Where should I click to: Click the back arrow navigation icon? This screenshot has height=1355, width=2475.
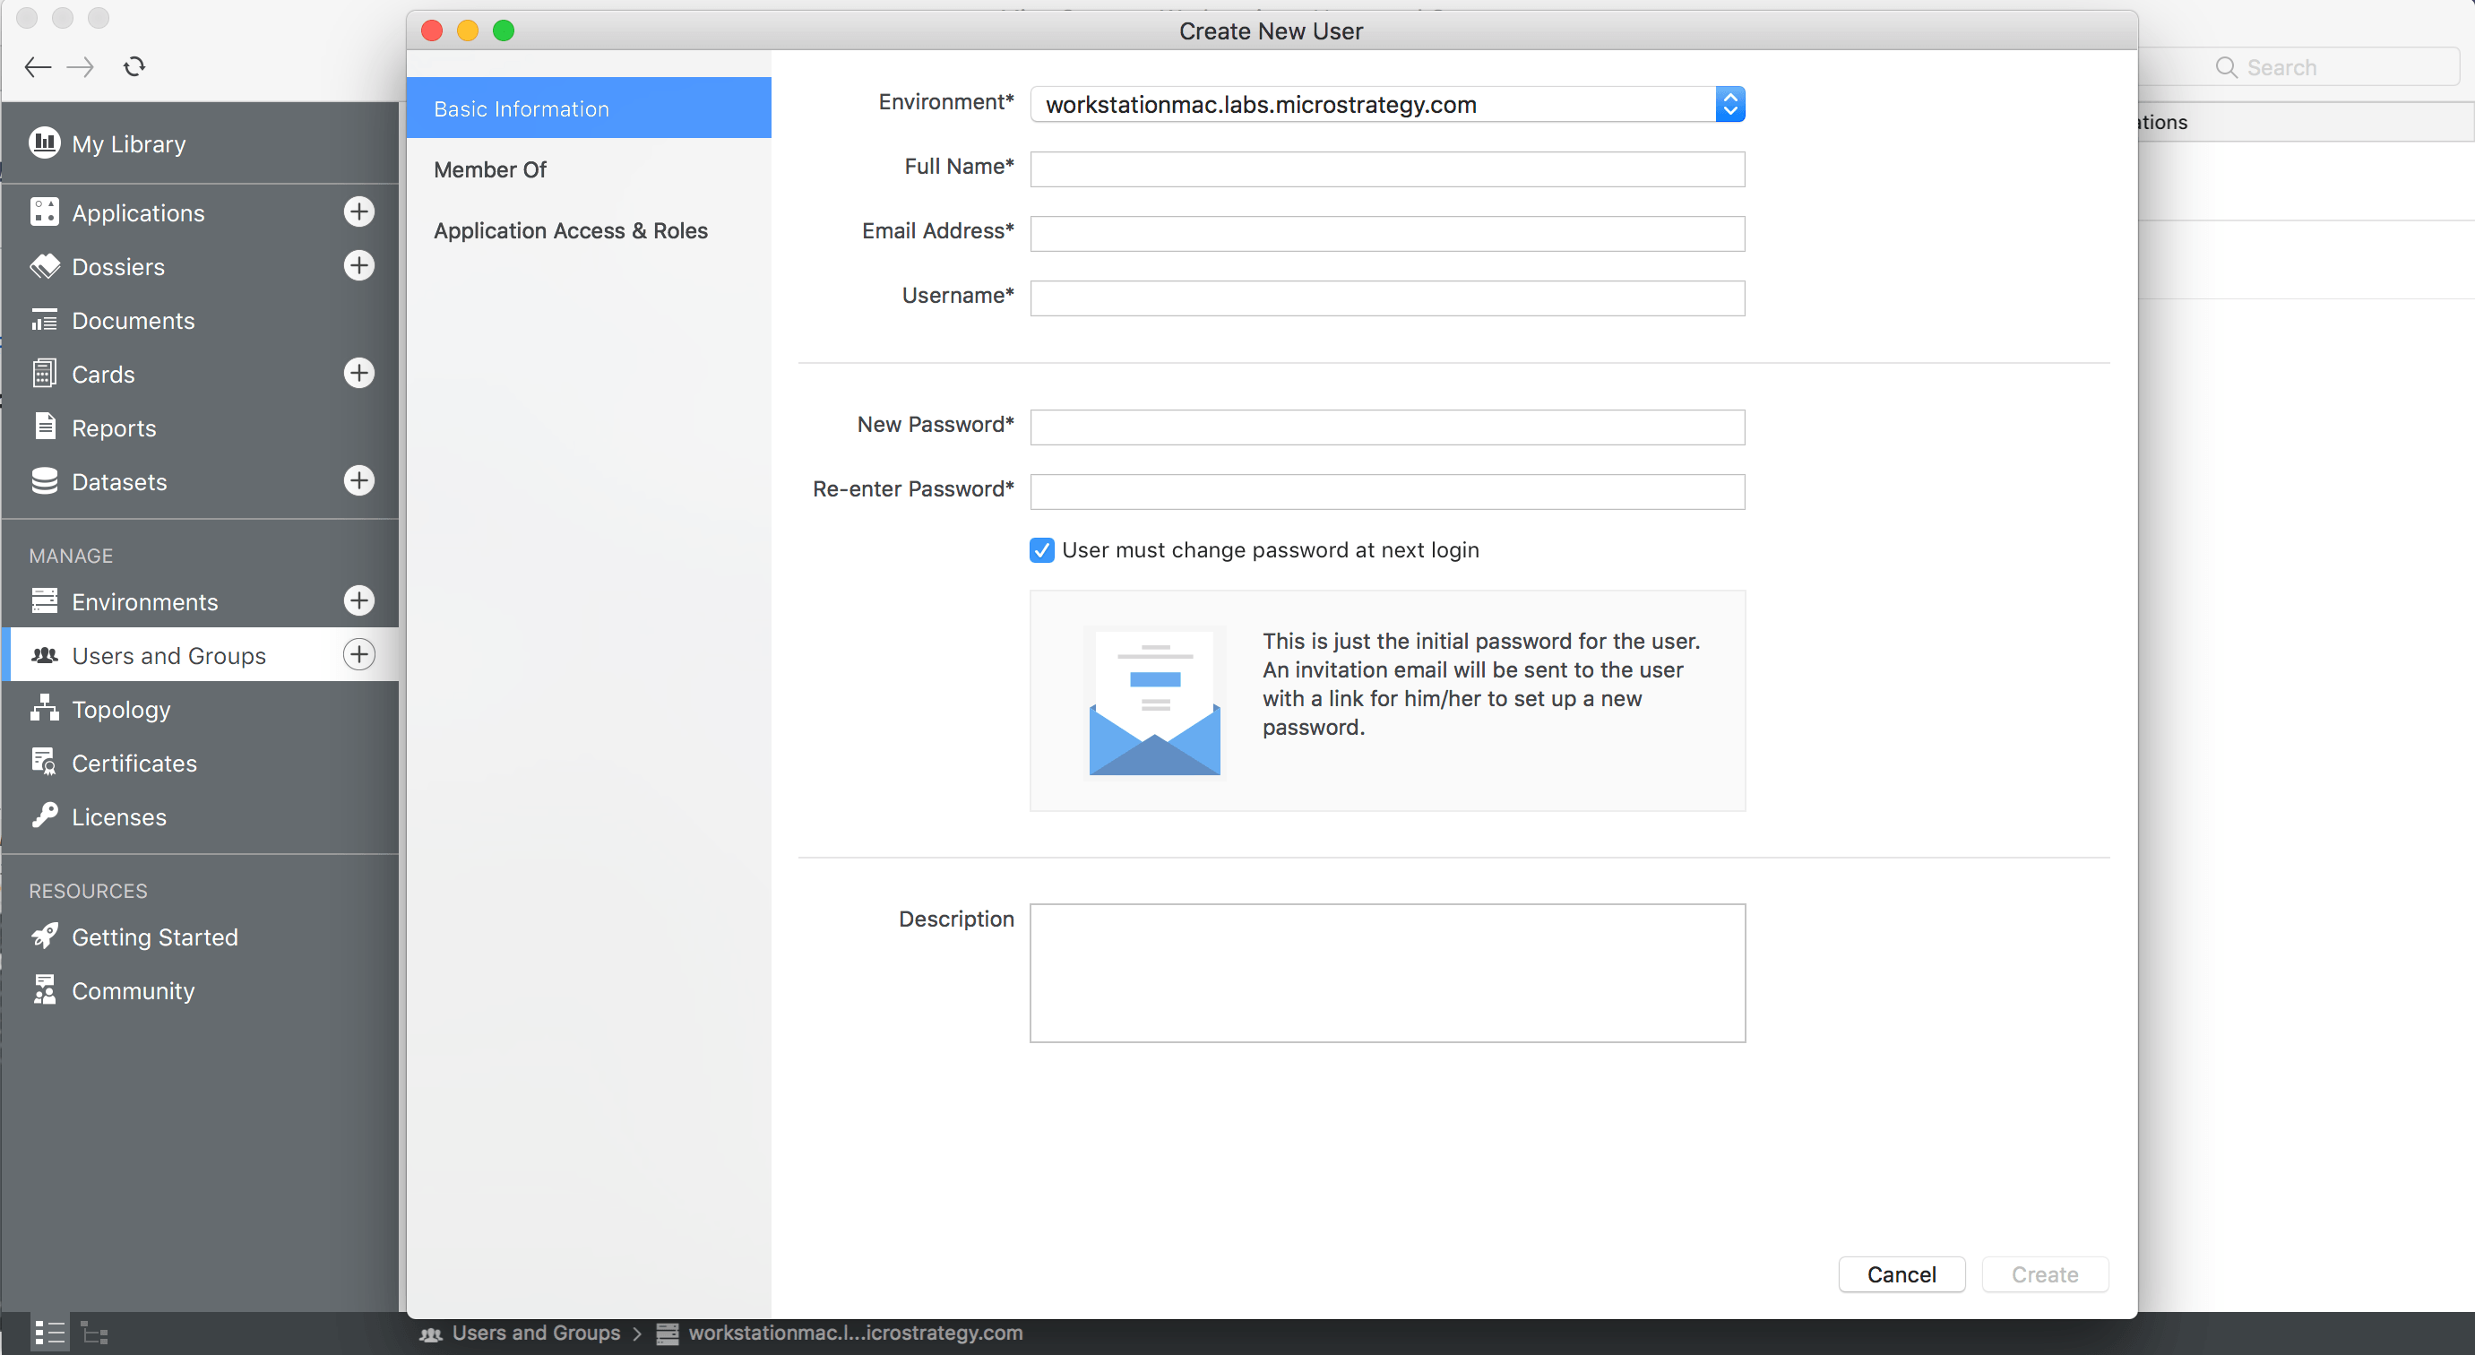[38, 66]
